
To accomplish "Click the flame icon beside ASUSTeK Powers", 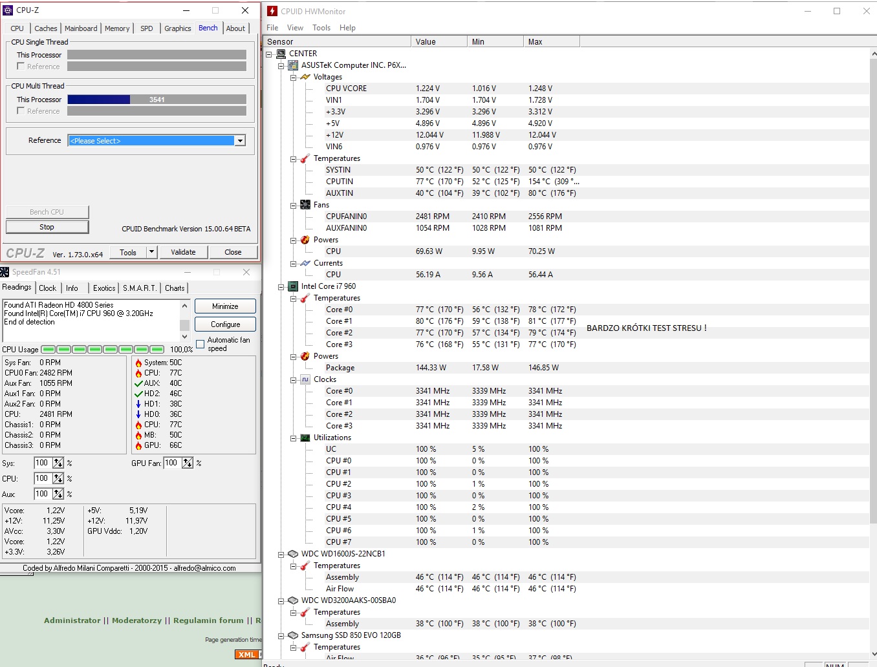I will pos(305,240).
